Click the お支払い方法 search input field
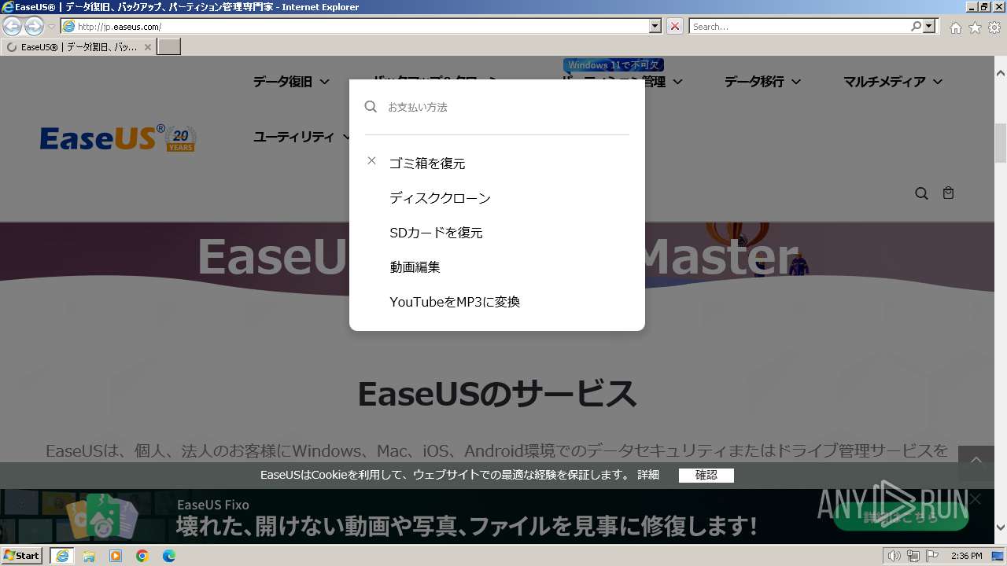 tap(507, 107)
